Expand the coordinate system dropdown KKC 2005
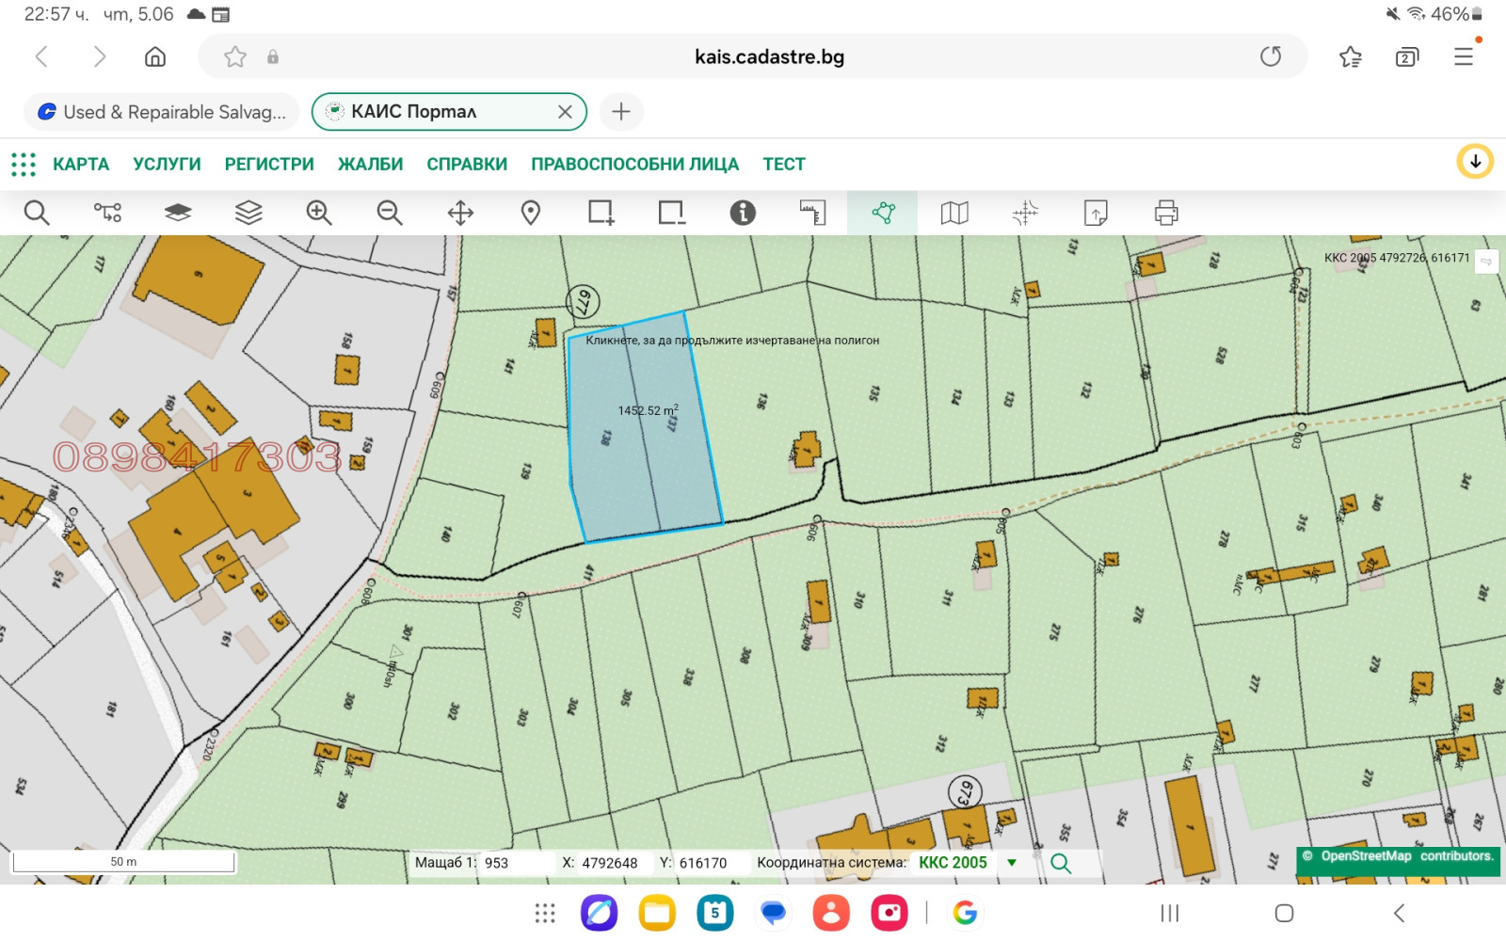 click(x=1012, y=863)
